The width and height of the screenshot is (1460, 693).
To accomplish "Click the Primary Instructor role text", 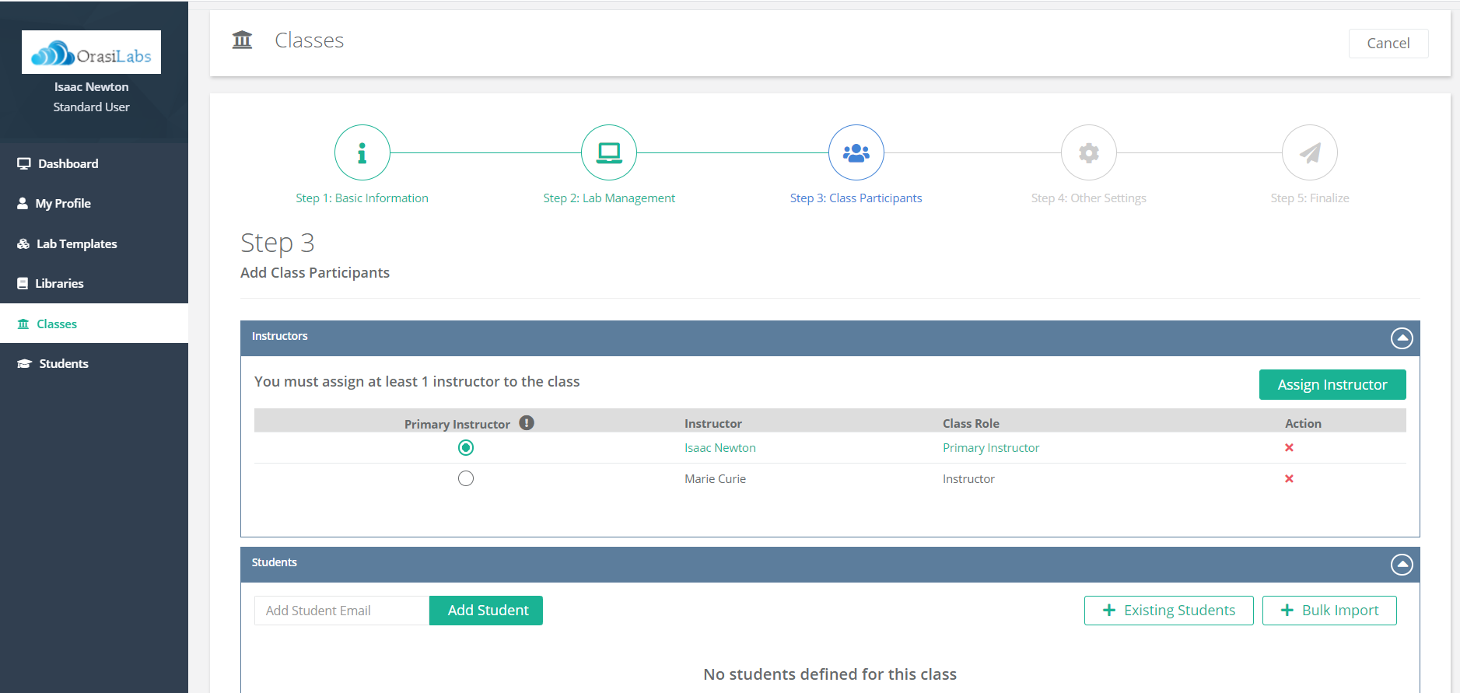I will click(x=991, y=448).
